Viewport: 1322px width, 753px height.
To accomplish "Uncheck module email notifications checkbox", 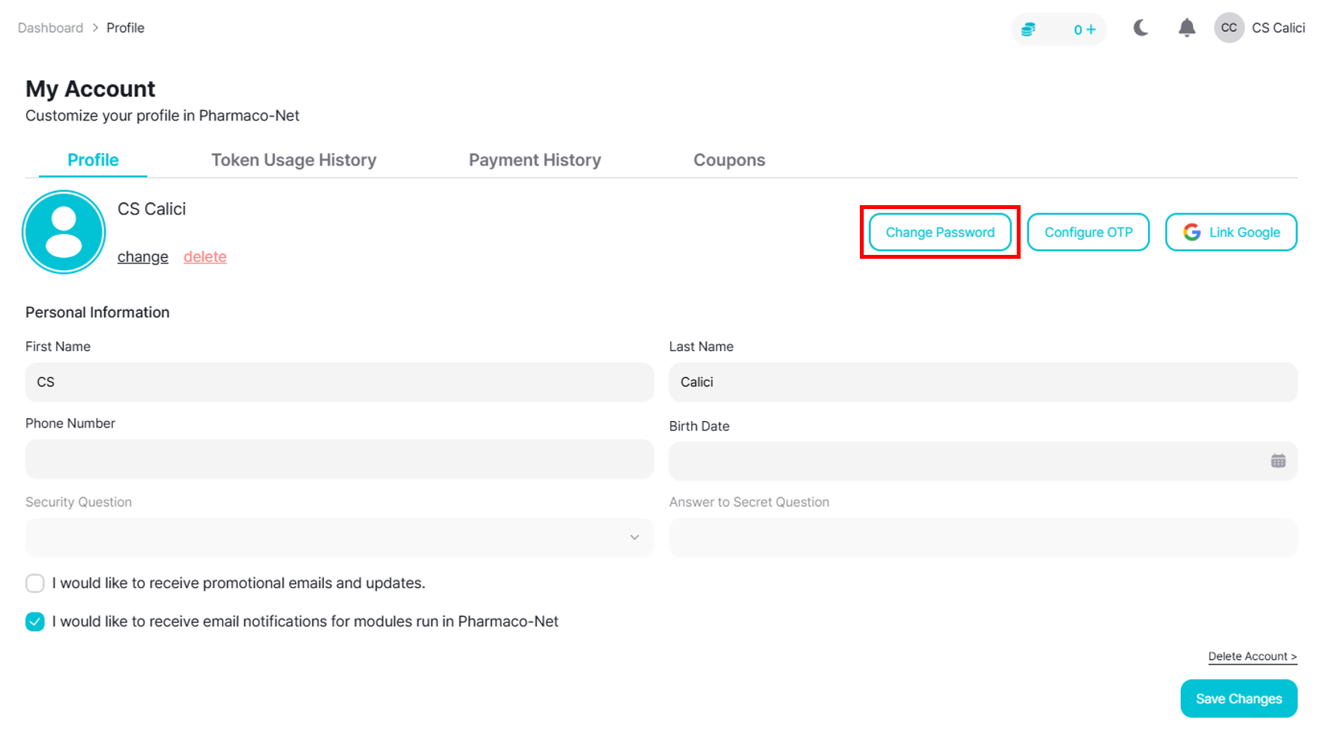I will [35, 622].
